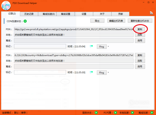This screenshot has height=115, width=156.
Task: Click the colored squares icon beside 11:35:04
Action: click(x=91, y=46)
